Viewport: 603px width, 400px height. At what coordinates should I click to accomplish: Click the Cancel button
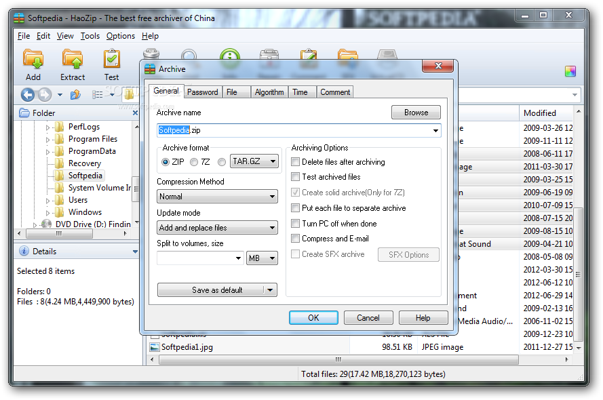click(x=368, y=318)
